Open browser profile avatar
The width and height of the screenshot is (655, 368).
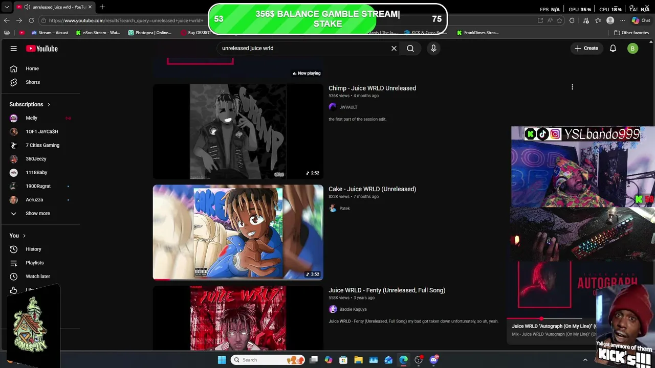click(x=610, y=20)
